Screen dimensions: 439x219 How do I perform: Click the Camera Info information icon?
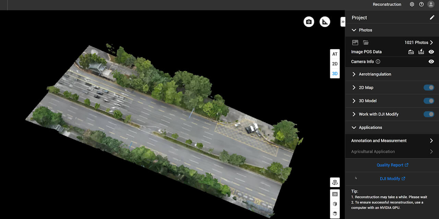click(378, 62)
